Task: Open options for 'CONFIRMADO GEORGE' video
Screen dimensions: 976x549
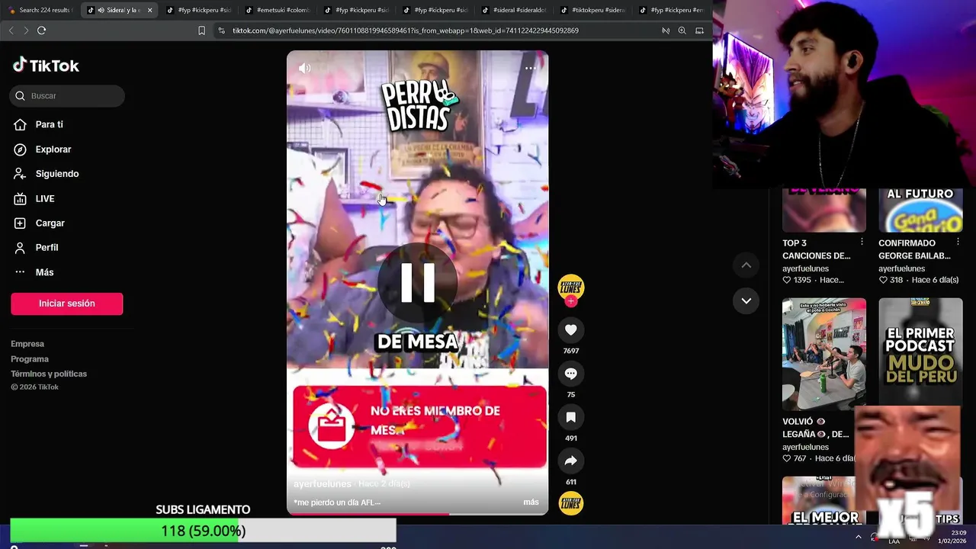Action: tap(958, 242)
